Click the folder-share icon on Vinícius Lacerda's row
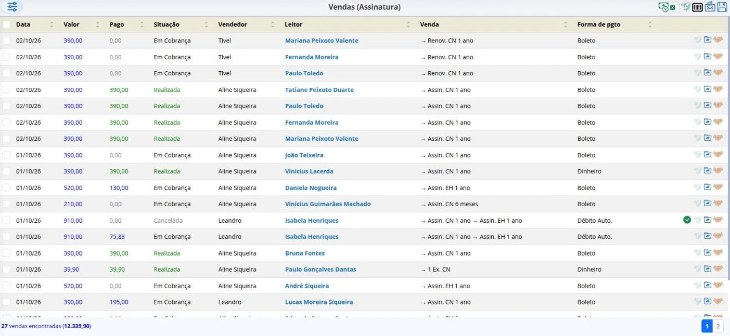This screenshot has height=336, width=730. [x=708, y=171]
